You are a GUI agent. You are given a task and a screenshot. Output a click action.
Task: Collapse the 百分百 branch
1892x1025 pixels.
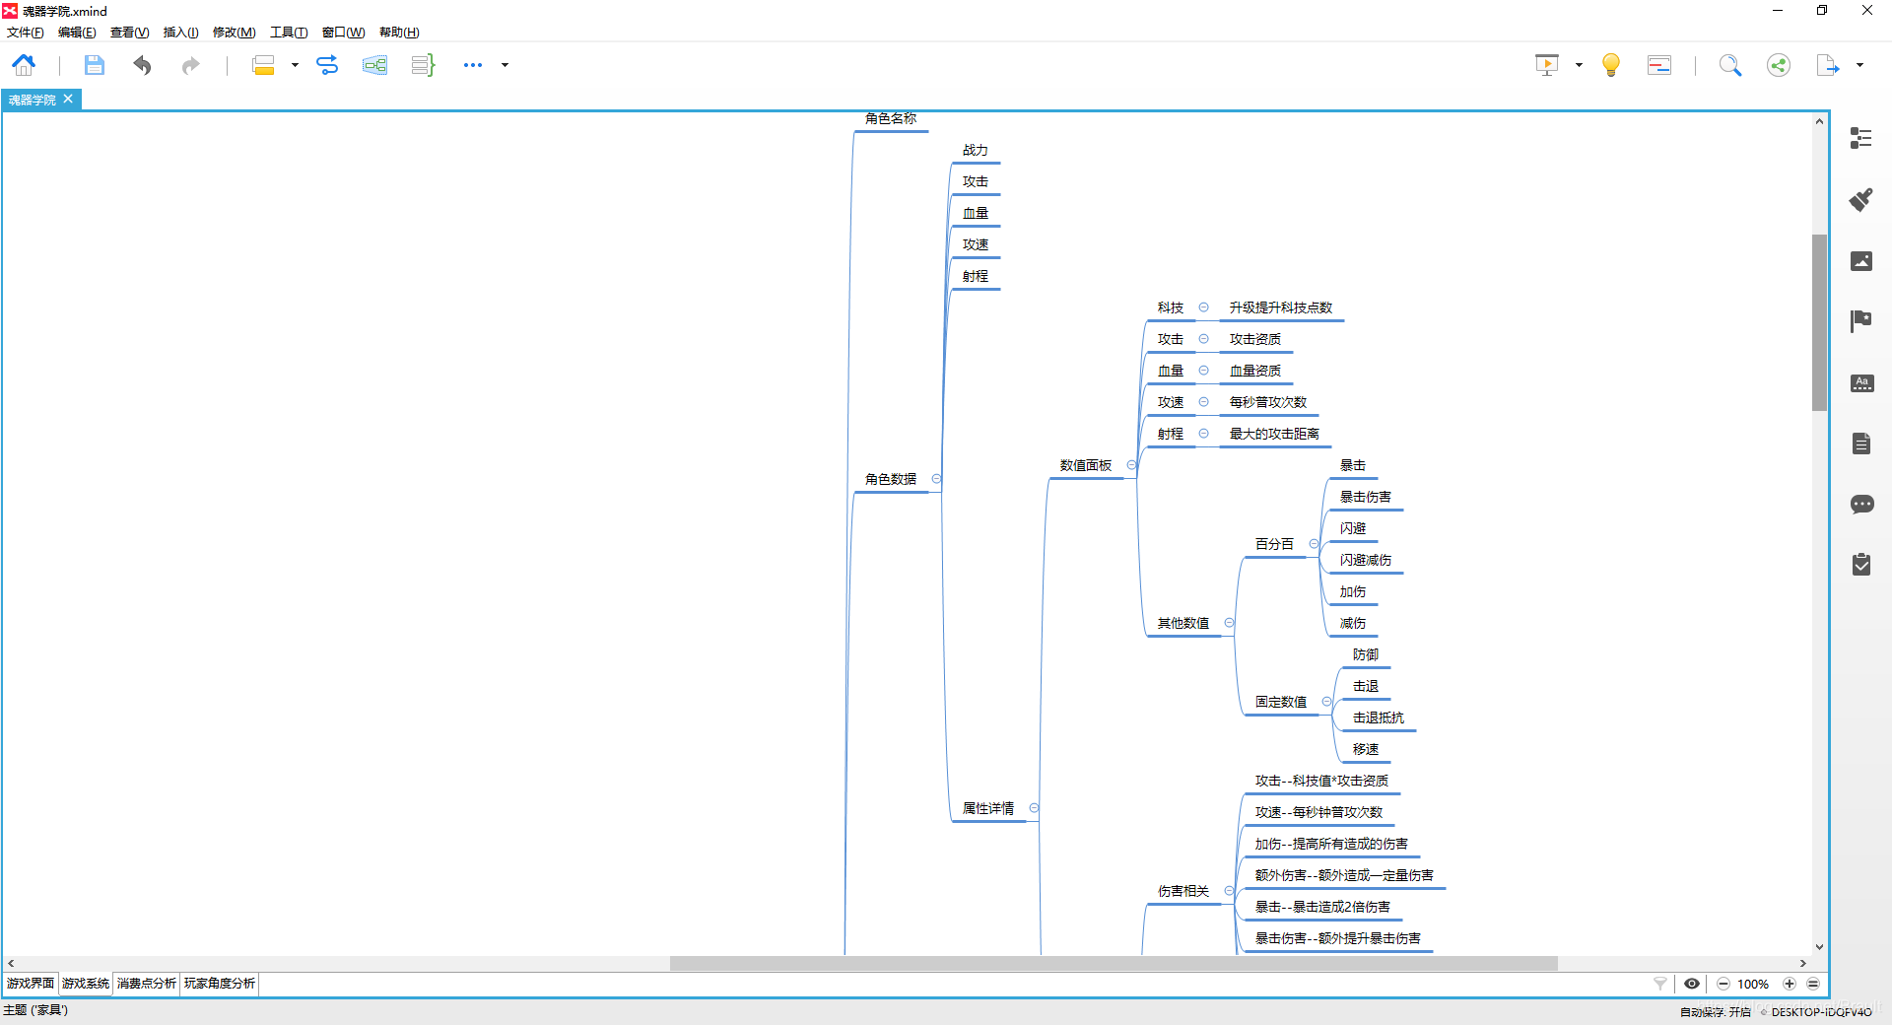[x=1314, y=544]
